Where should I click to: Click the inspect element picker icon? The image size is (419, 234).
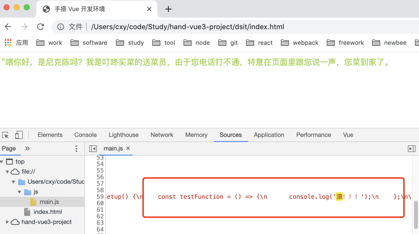(5, 135)
